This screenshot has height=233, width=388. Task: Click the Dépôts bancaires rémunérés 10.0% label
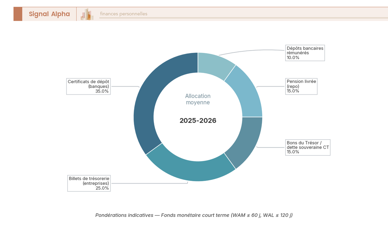tap(305, 53)
